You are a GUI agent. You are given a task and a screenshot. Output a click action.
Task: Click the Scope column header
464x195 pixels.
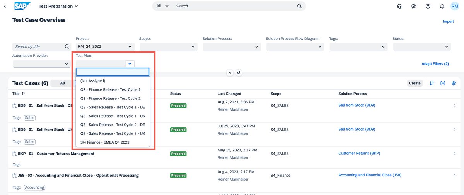(276, 94)
